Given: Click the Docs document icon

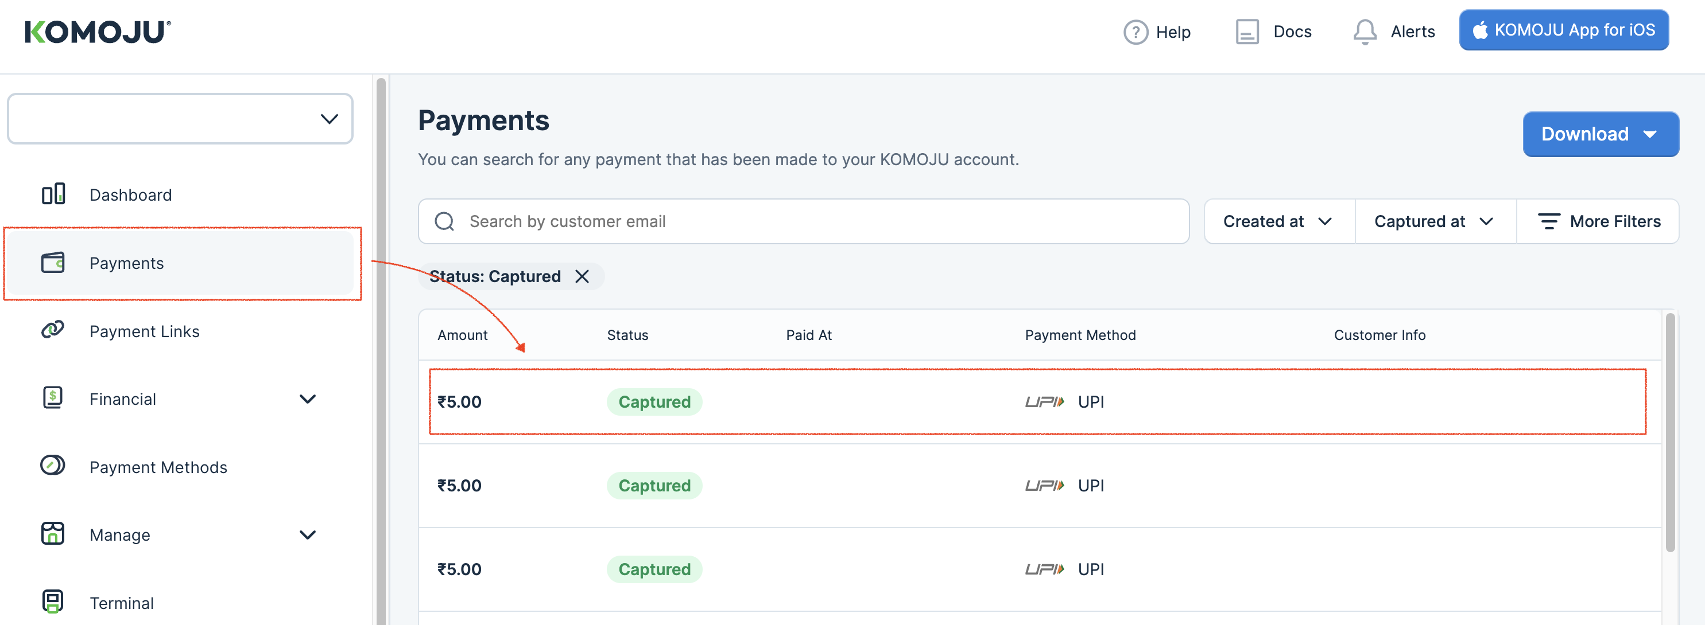Looking at the screenshot, I should (x=1246, y=32).
